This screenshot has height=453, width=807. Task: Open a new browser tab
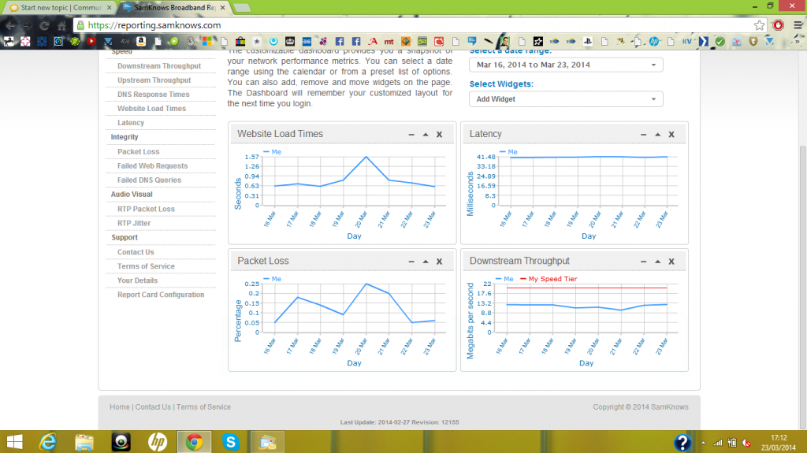(242, 8)
